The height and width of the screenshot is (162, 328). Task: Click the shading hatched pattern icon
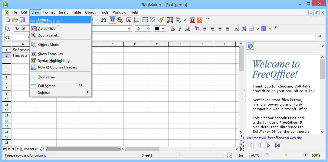(153, 20)
